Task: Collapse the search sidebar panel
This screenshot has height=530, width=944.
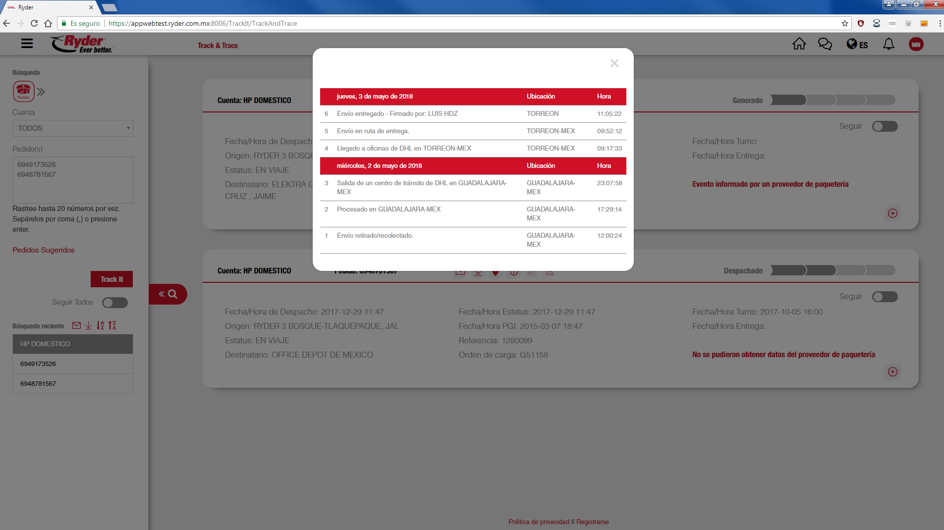Action: pyautogui.click(x=167, y=294)
